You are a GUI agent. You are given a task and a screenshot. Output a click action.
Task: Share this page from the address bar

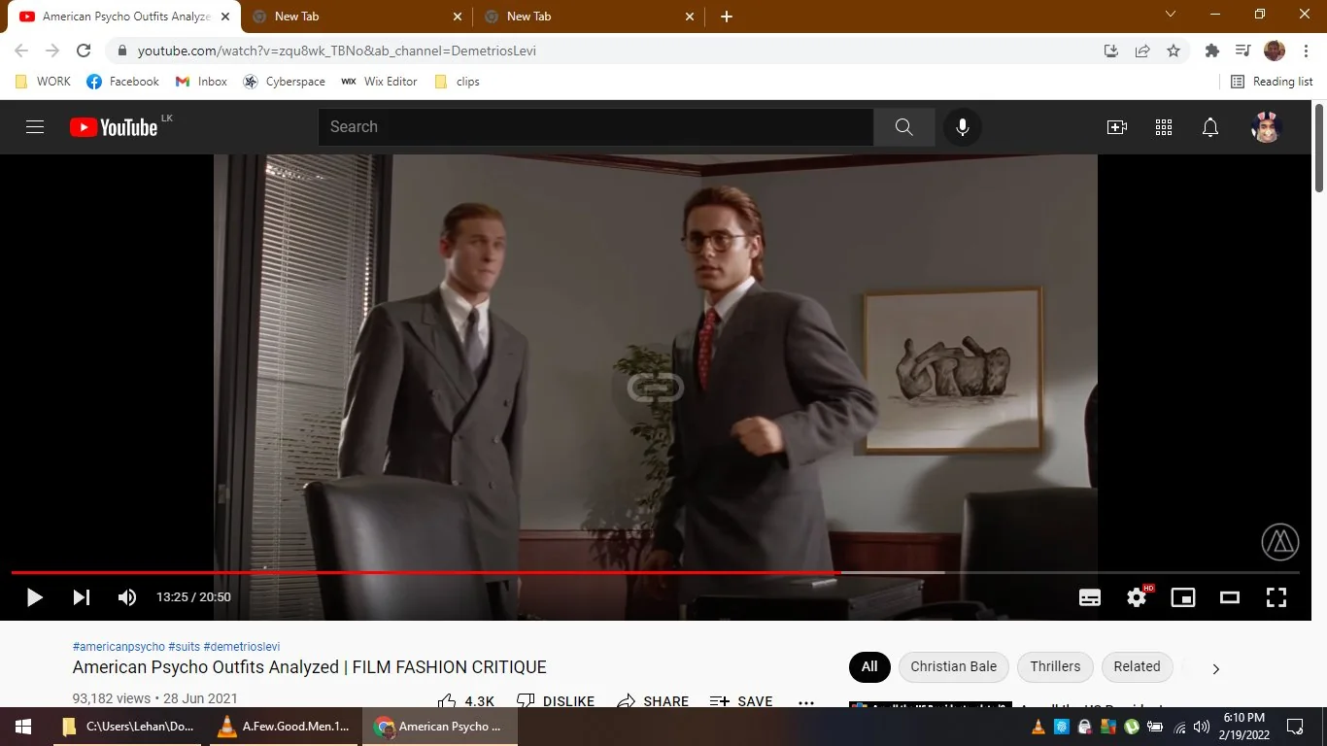(x=1142, y=51)
